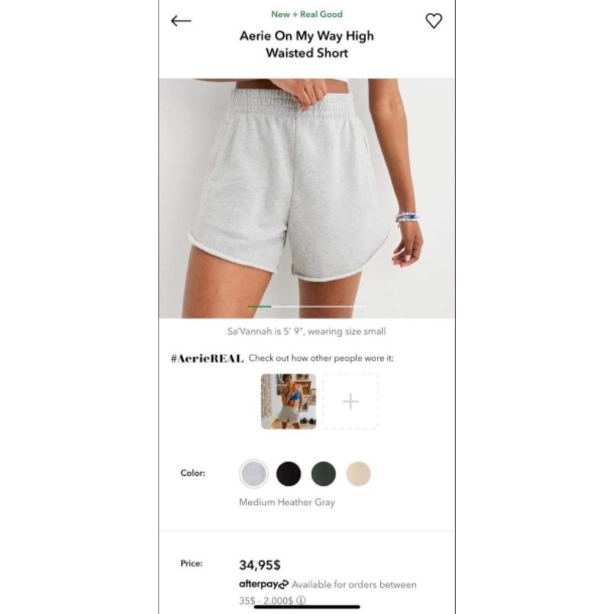Click the bottom home indicator bar
The image size is (614, 614).
[307, 607]
